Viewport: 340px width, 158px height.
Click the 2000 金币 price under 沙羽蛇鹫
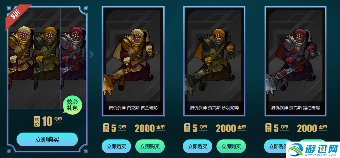point(231,128)
